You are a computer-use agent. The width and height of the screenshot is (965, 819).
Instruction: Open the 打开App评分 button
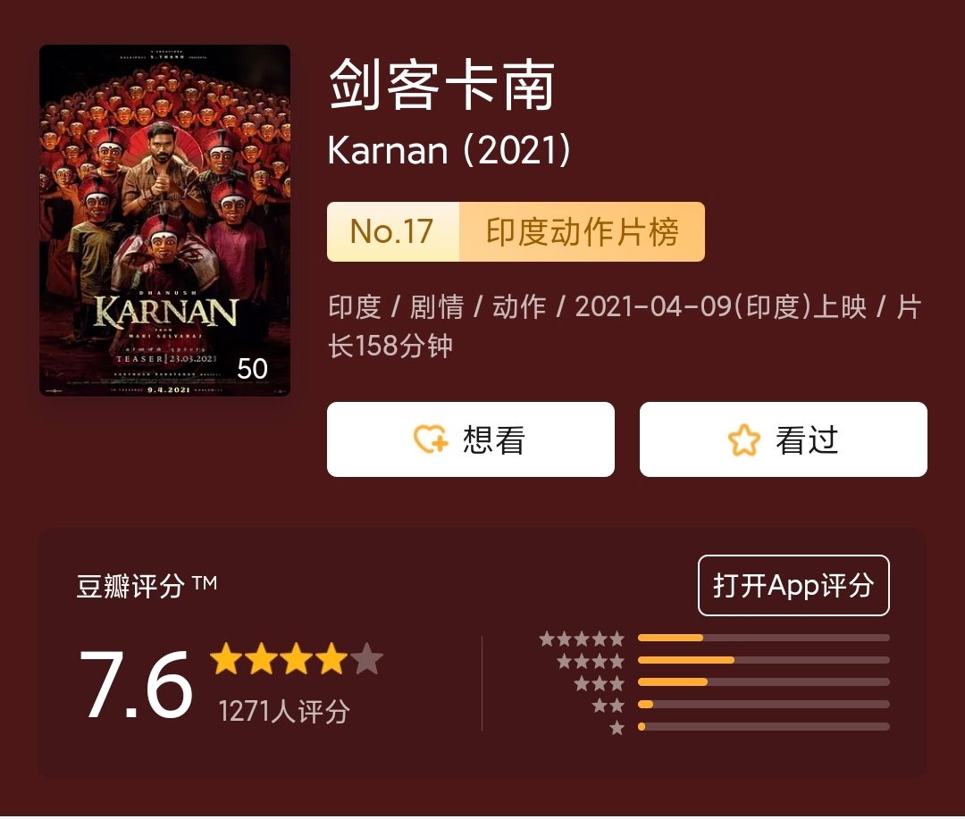[x=793, y=585]
